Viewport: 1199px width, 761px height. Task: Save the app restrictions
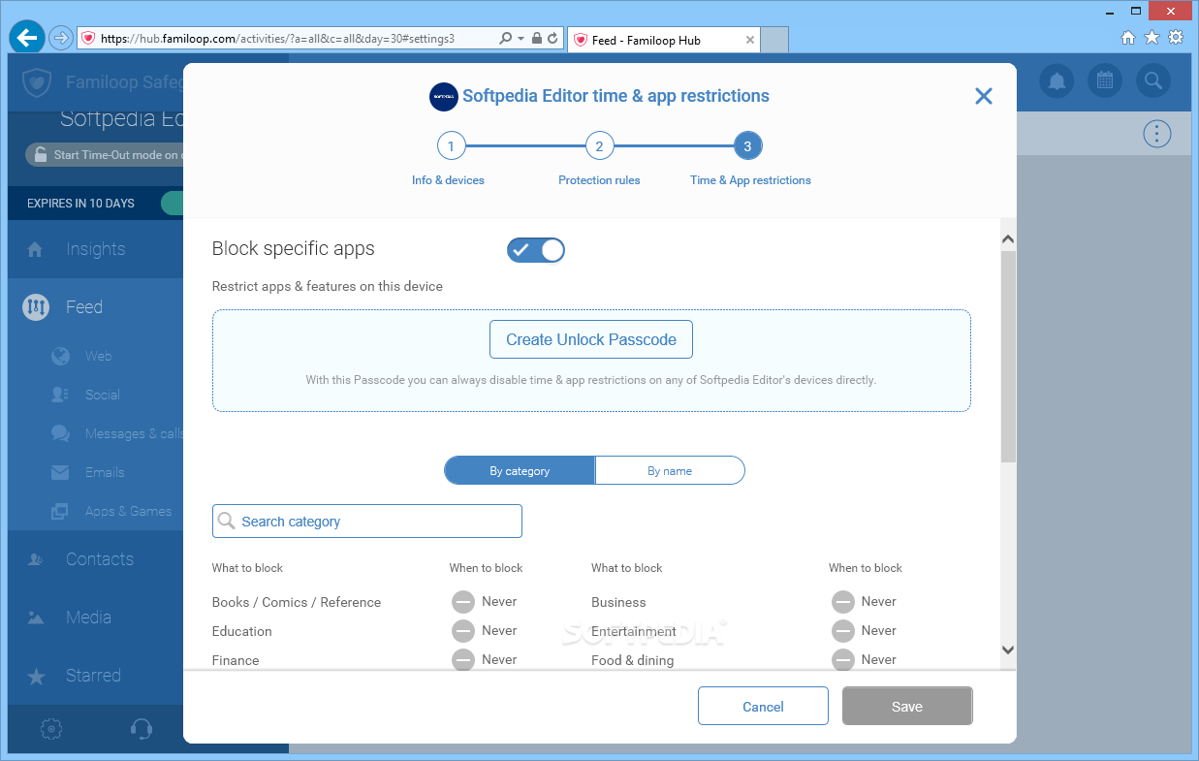pyautogui.click(x=907, y=707)
